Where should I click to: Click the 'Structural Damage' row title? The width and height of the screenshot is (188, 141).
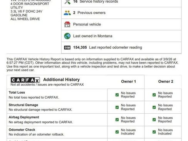23,105
